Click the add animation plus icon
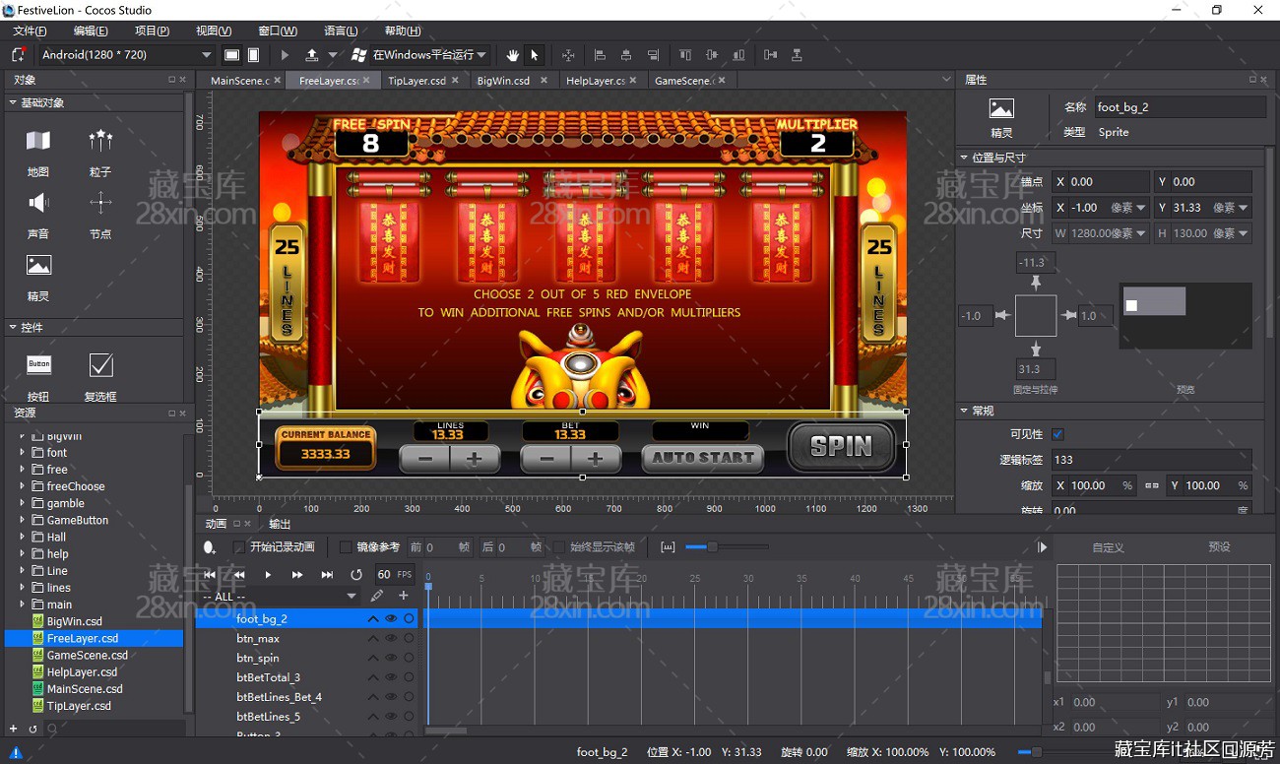The height and width of the screenshot is (764, 1280). (x=404, y=596)
